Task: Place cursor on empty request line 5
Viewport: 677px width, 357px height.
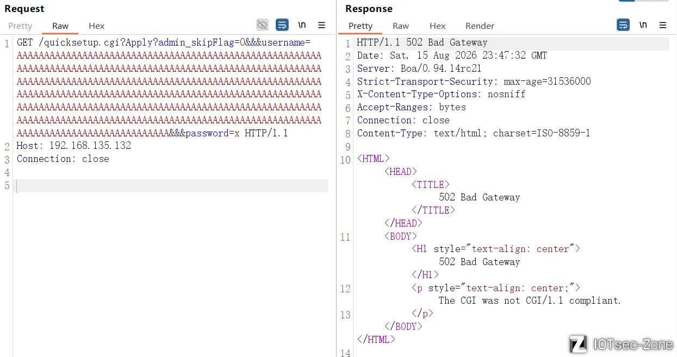Action: click(172, 186)
